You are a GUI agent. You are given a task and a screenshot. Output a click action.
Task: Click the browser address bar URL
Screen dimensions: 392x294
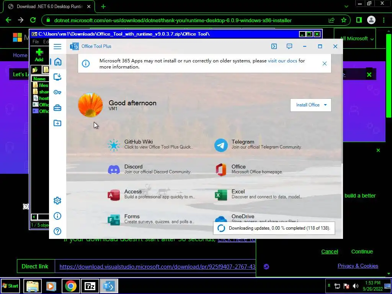pyautogui.click(x=173, y=20)
